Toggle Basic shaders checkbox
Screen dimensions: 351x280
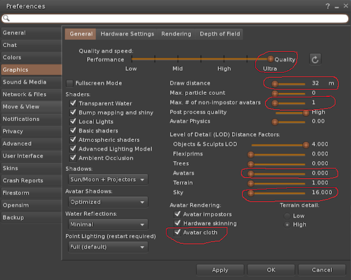pyautogui.click(x=73, y=130)
